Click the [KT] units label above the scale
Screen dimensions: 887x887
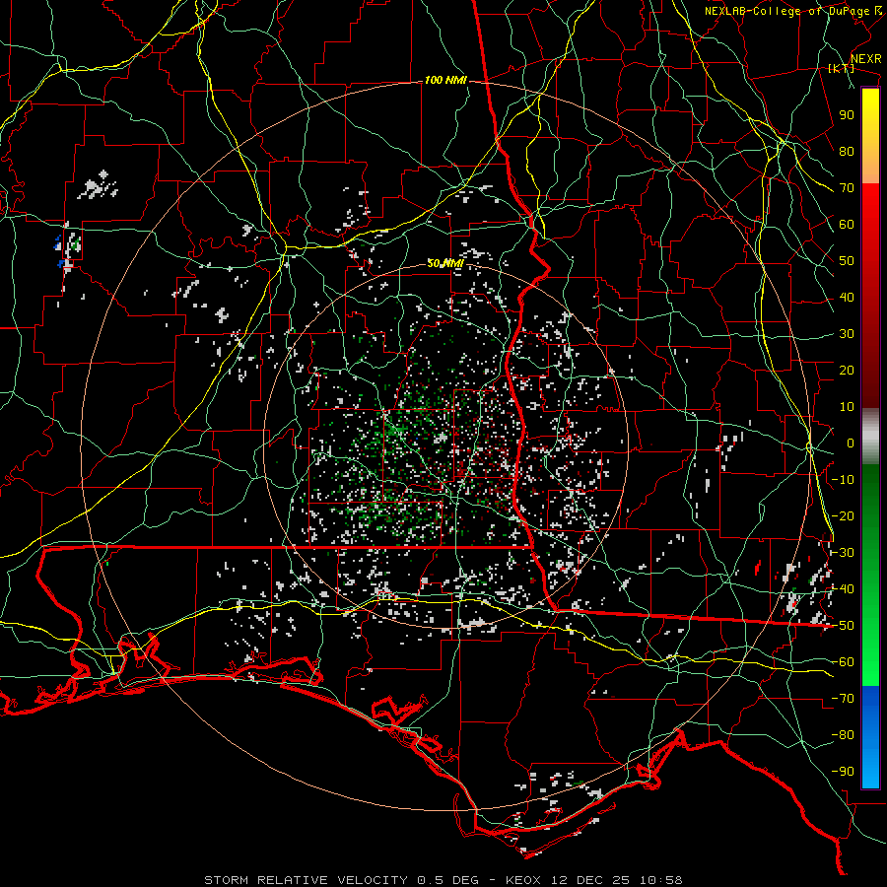(842, 68)
